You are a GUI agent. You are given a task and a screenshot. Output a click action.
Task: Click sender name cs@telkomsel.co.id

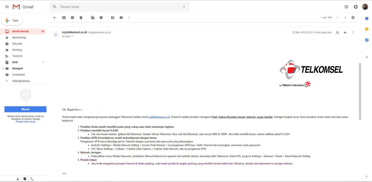(x=74, y=32)
